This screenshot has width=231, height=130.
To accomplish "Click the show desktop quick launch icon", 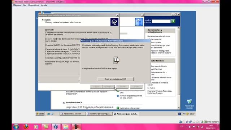I will pyautogui.click(x=52, y=114).
